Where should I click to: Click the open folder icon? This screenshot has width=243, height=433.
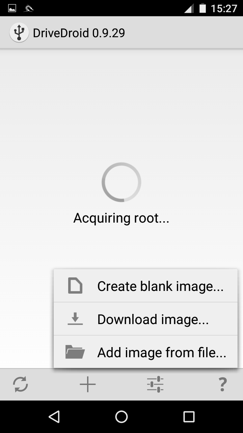[x=75, y=352]
